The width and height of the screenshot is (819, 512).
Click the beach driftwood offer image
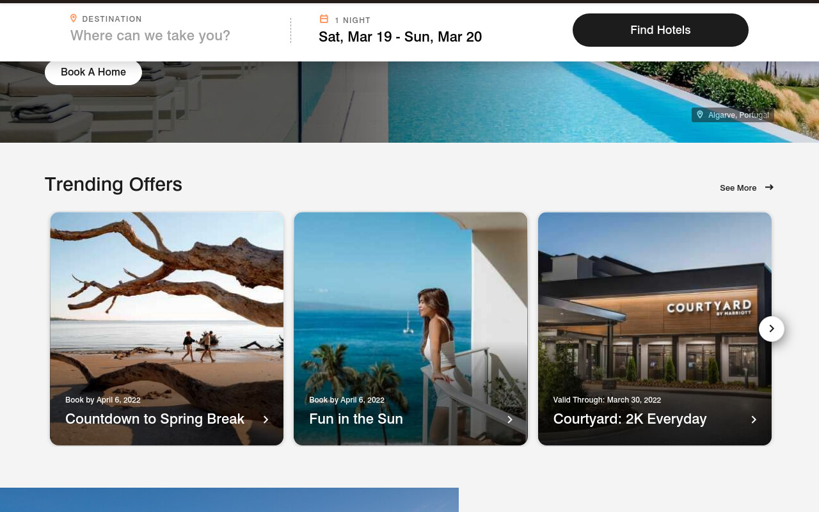[x=166, y=301]
